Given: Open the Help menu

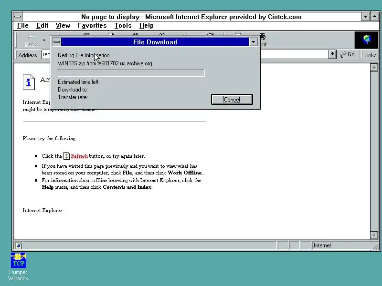Looking at the screenshot, I should (x=147, y=26).
